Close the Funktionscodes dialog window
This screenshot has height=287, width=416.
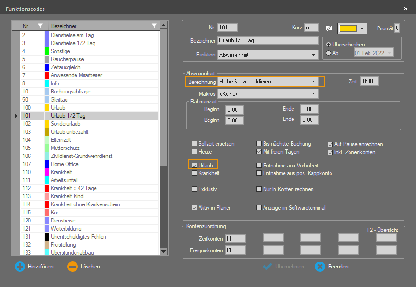click(x=405, y=9)
